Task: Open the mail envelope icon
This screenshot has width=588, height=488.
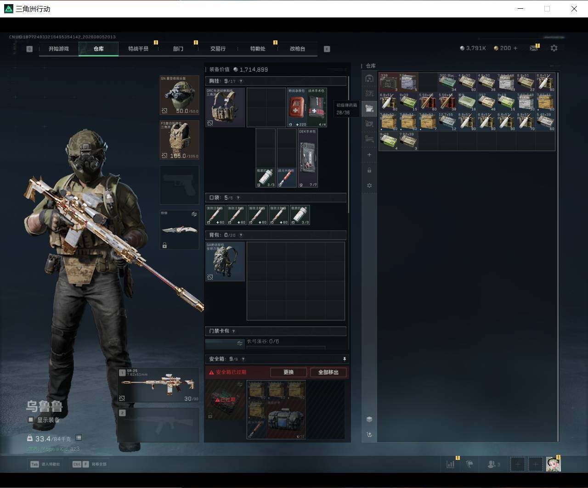Action: (x=534, y=48)
